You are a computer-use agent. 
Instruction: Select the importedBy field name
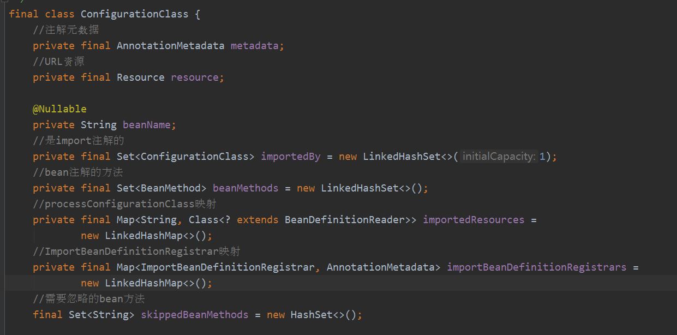tap(290, 156)
